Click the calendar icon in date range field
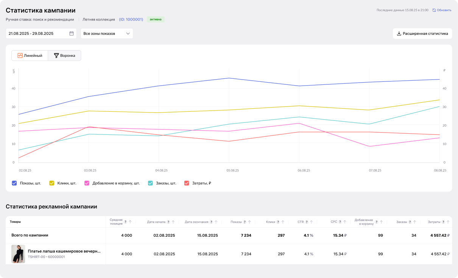Screen dimensions: 458x278 [72, 33]
